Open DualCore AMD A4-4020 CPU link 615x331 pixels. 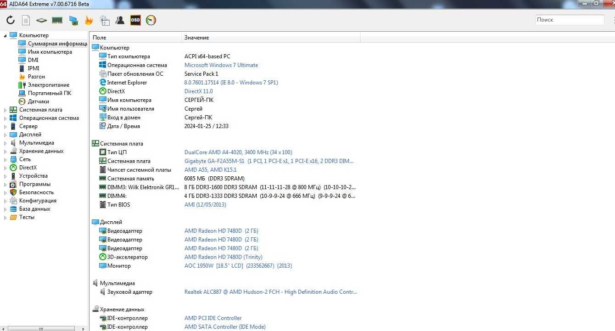[238, 152]
